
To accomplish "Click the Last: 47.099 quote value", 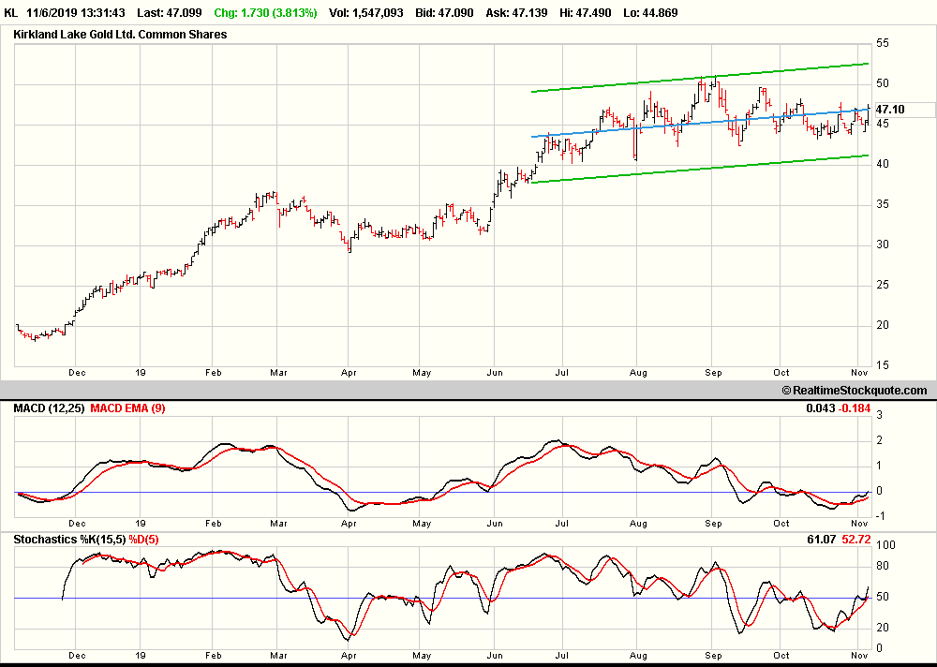I will tap(169, 12).
